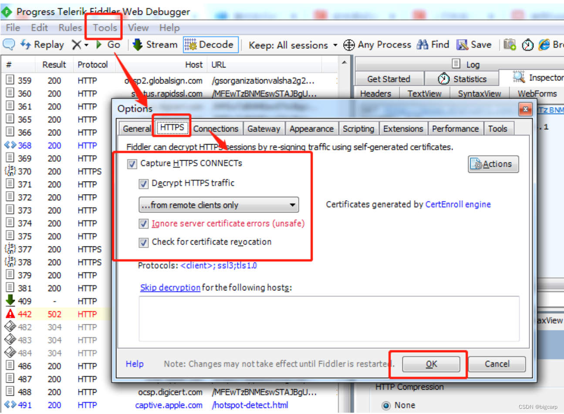Click in the skip decryption hosts text box
Image resolution: width=564 pixels, height=414 pixels.
(329, 319)
